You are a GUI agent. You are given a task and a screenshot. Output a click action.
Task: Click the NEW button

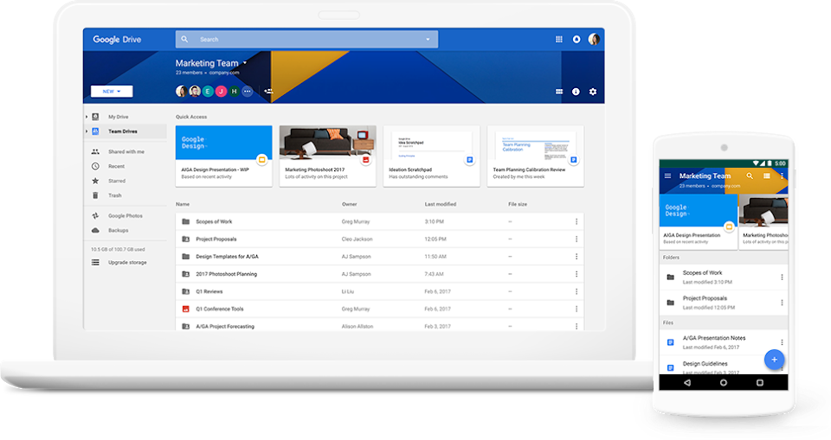pos(112,91)
